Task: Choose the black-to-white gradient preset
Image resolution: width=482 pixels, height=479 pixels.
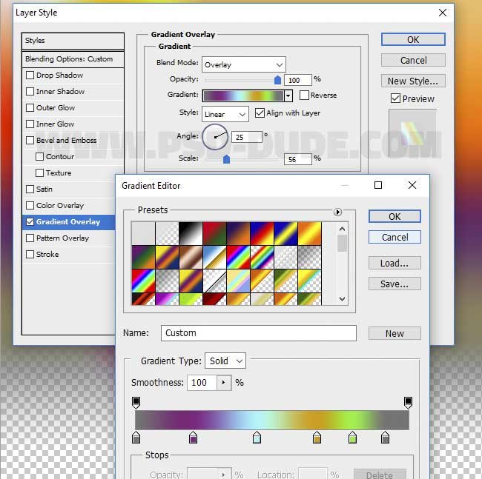Action: (190, 233)
